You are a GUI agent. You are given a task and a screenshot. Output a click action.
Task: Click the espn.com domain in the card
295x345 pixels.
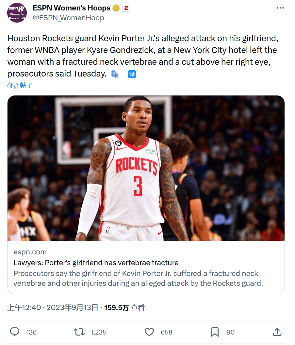coord(30,252)
